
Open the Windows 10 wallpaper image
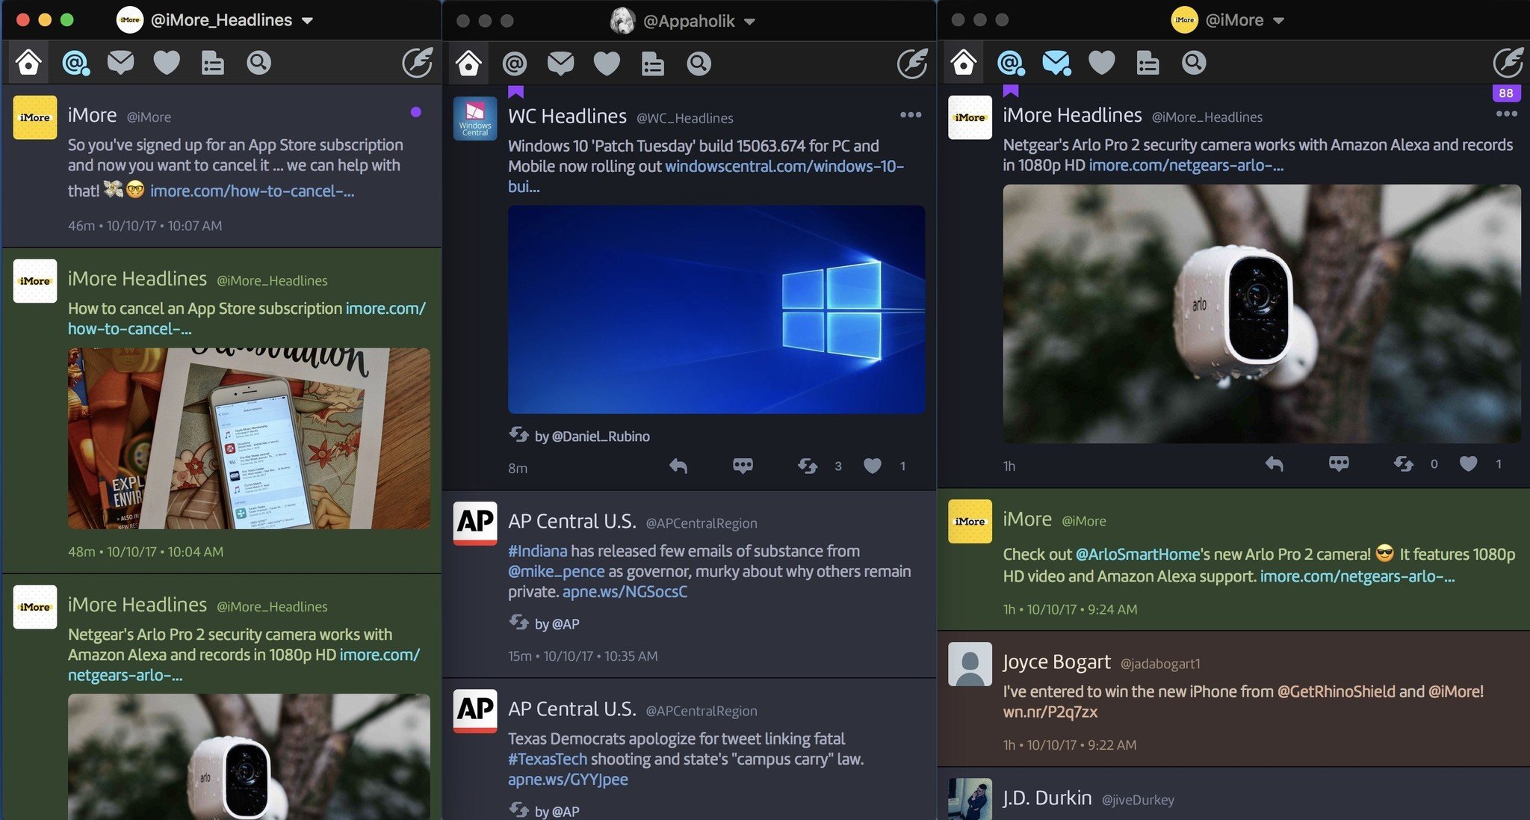point(716,309)
